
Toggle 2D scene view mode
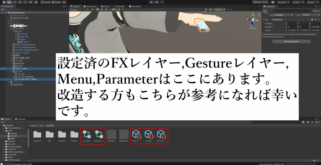tap(92, 9)
